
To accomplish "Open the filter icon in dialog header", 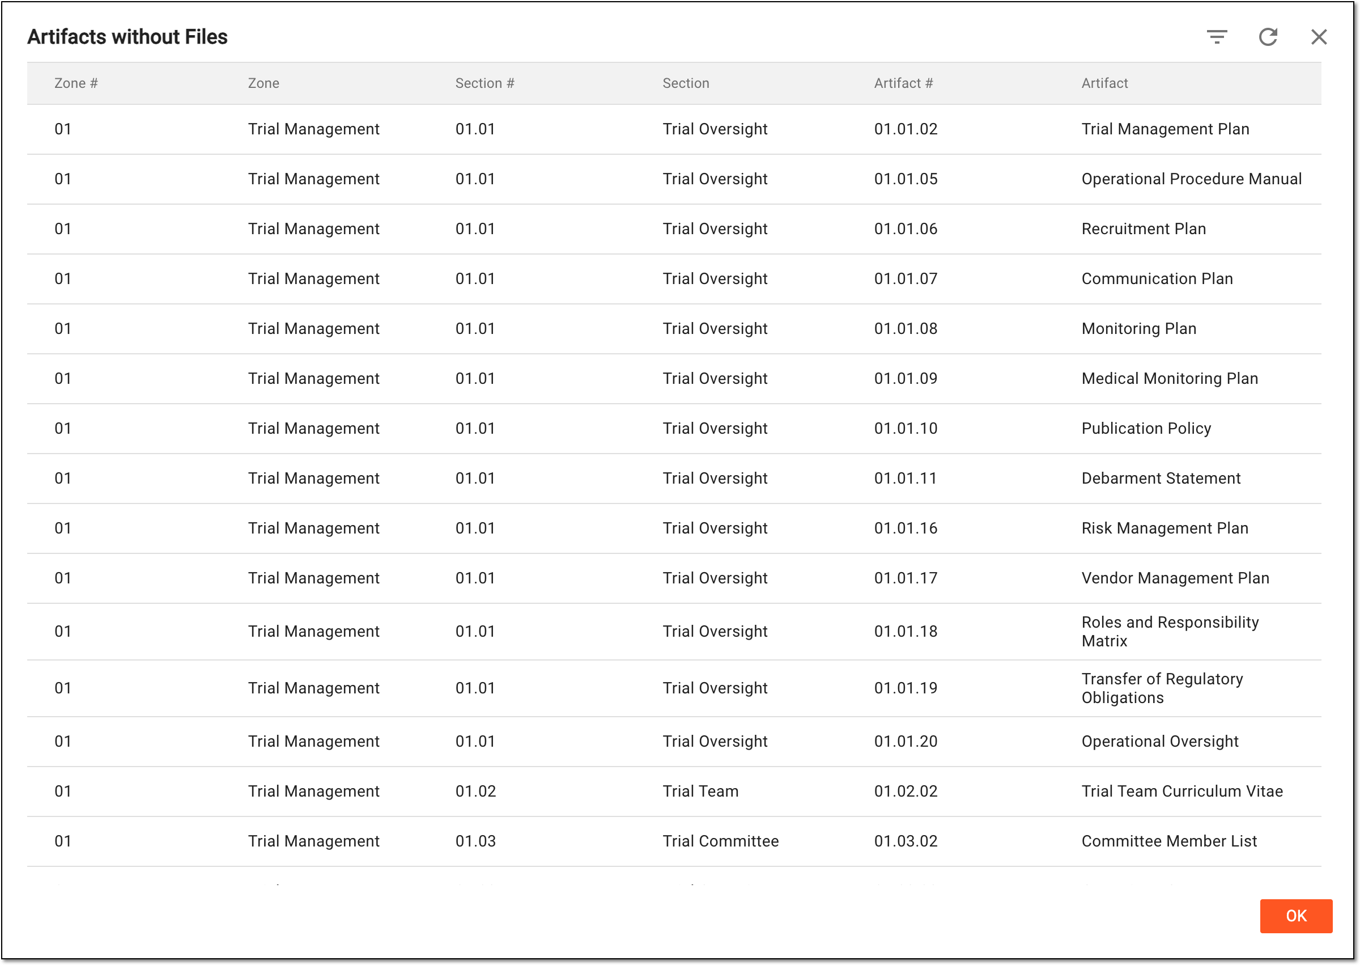I will coord(1217,37).
